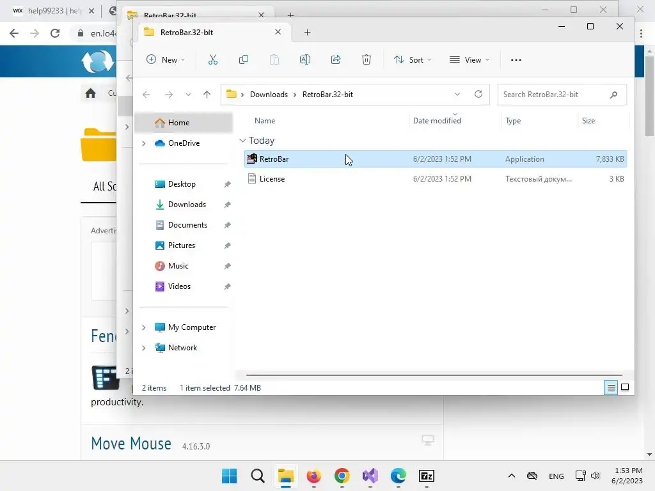This screenshot has height=491, width=655.
Task: Open the address bar history dropdown
Action: (457, 95)
